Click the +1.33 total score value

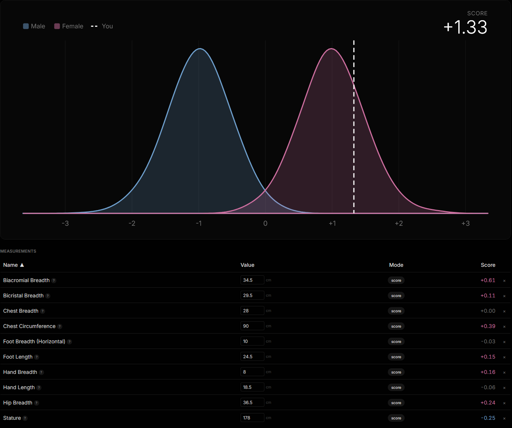465,27
